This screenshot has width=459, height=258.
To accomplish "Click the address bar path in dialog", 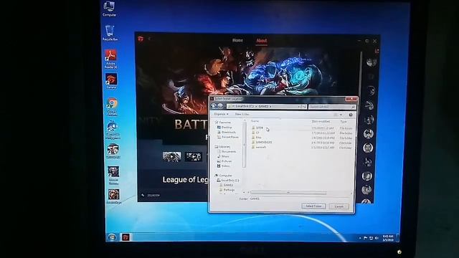I will [x=266, y=107].
